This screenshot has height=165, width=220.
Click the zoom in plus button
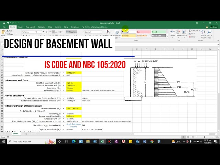tap(213, 137)
